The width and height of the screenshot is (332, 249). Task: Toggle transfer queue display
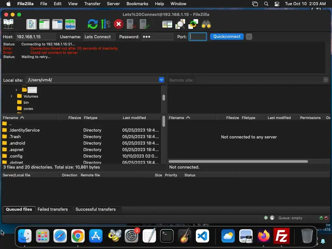click(x=70, y=24)
